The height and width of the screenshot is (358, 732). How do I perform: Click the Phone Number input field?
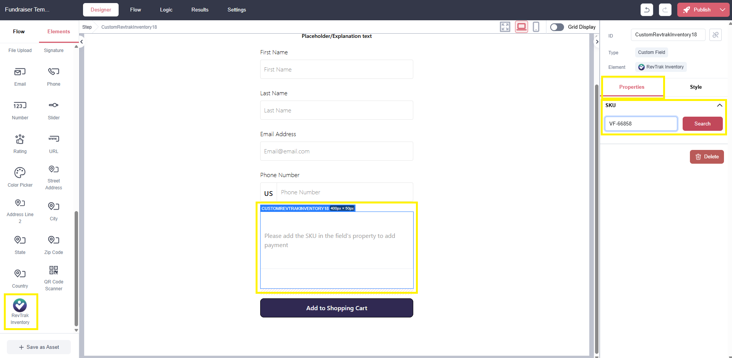(x=345, y=192)
